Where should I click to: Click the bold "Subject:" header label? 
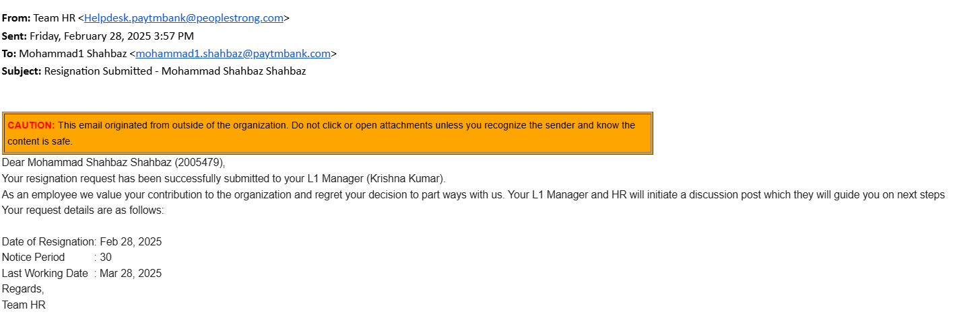[x=22, y=71]
